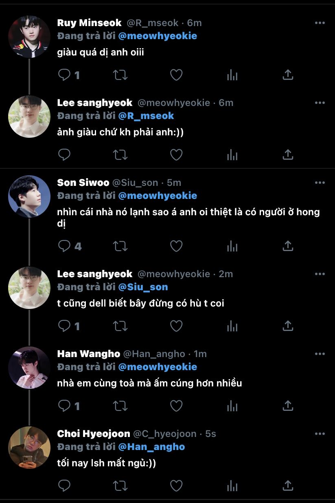This screenshot has width=335, height=503.
Task: Open more options on Ruy Minseok's tweet
Action: (x=320, y=23)
